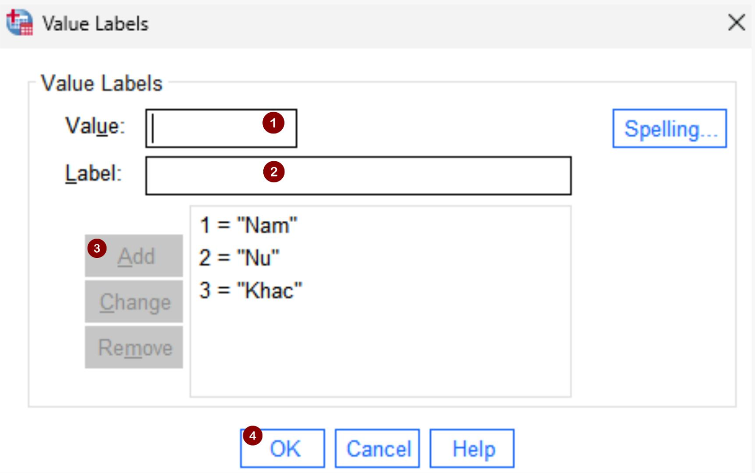Select the 1 = "Nam" list entry
This screenshot has height=473, width=755.
pos(248,225)
